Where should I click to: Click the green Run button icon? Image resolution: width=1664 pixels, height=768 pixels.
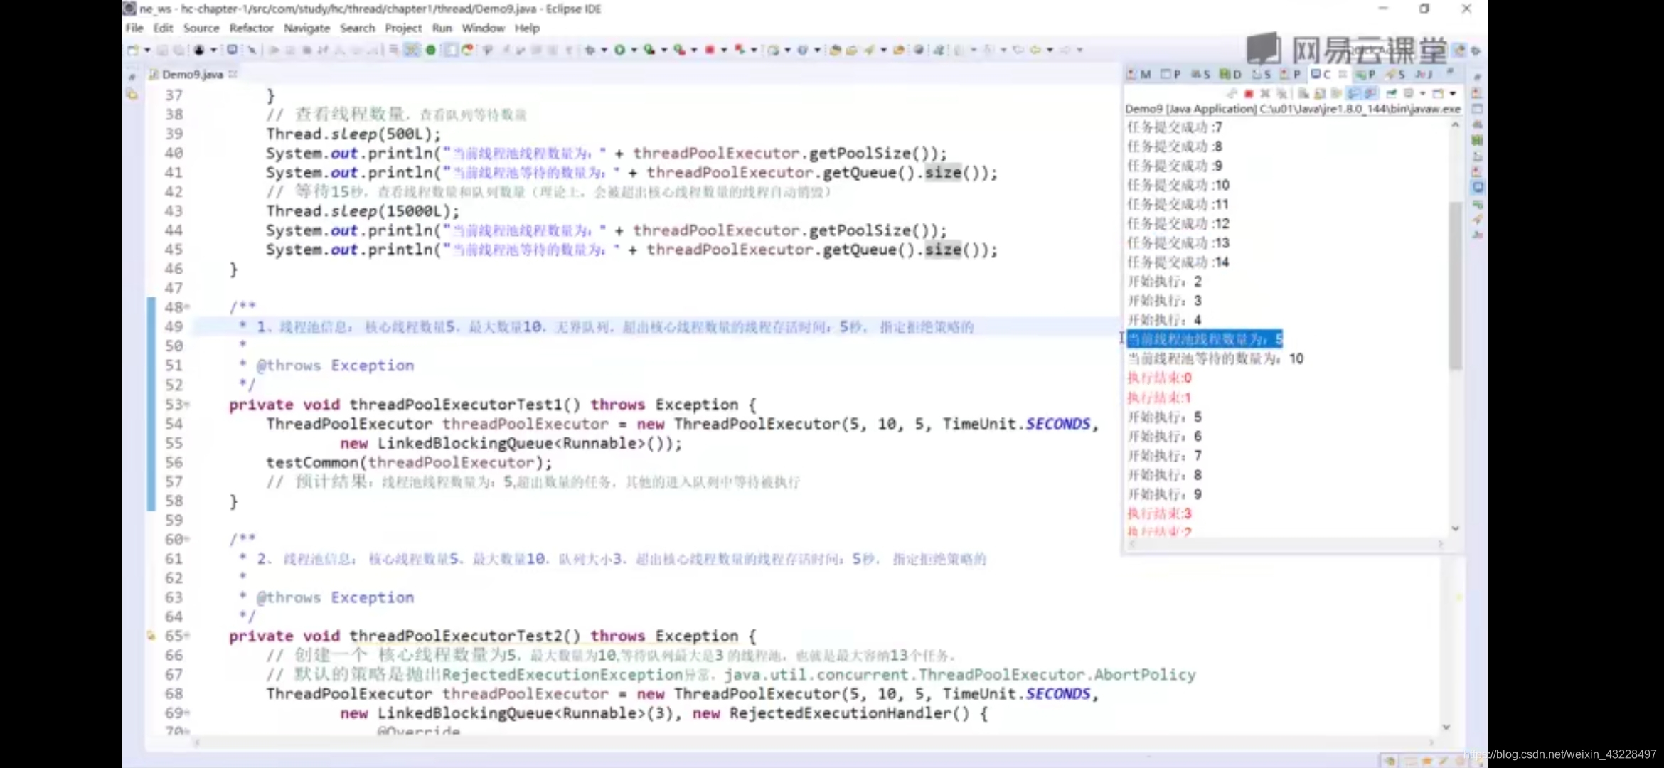[x=619, y=50]
